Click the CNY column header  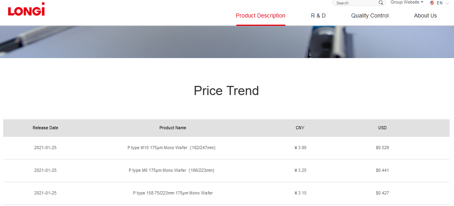click(x=300, y=128)
